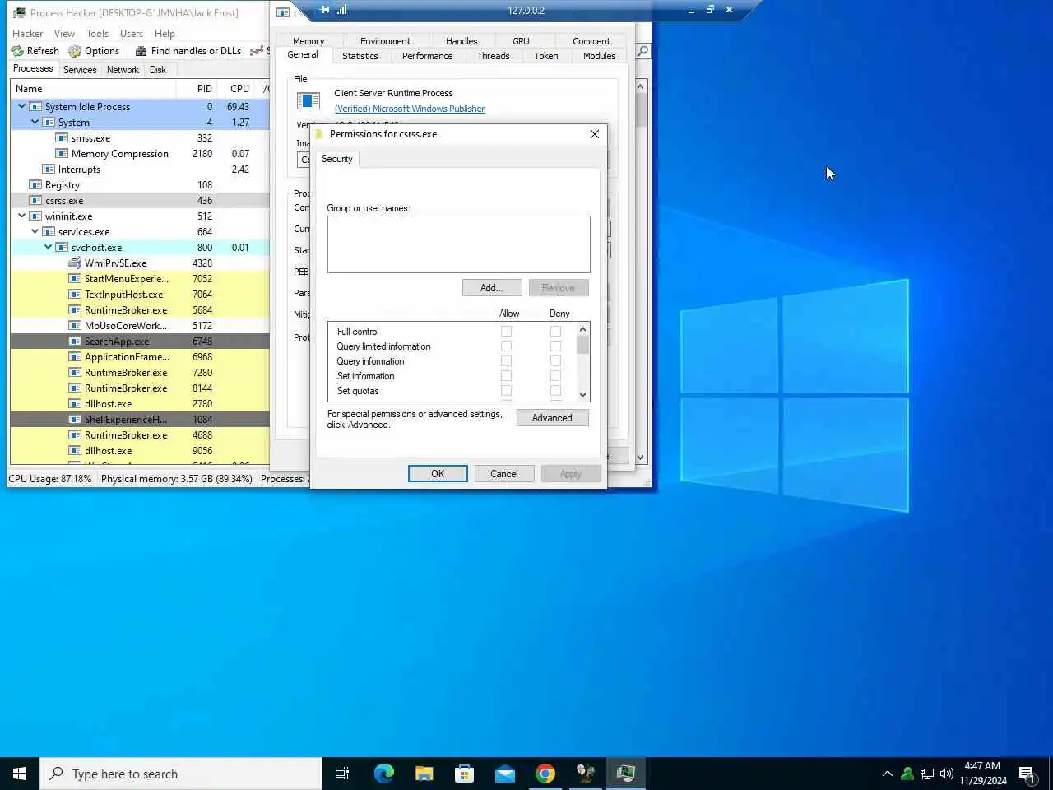Select the SearchApp.exe process row
1053x790 pixels.
click(140, 342)
